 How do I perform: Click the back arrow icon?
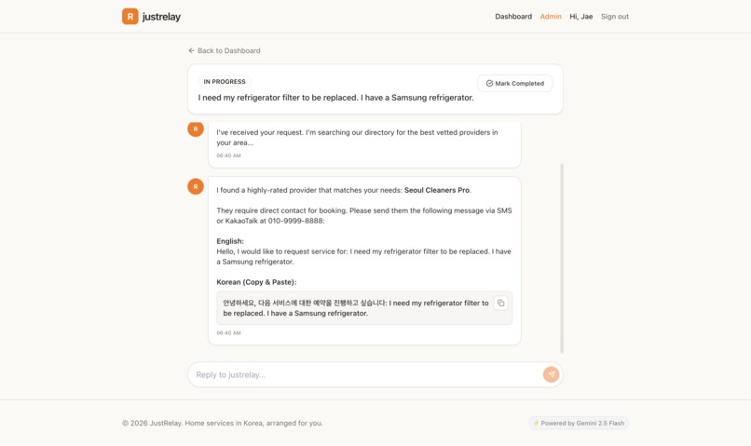[191, 50]
